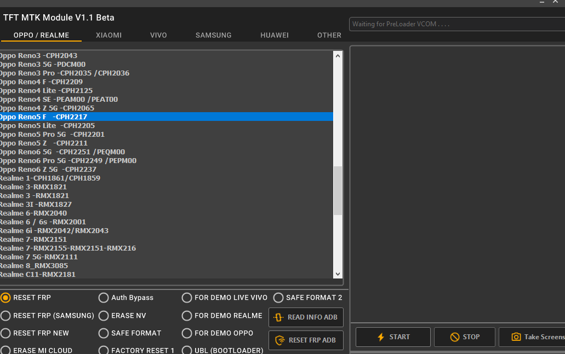
Task: Select RESET FRP (SAMSUNG) radio option
Action: pyautogui.click(x=5, y=316)
